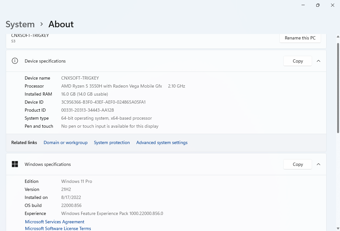Click the OS build label
The height and width of the screenshot is (231, 340).
(x=33, y=205)
